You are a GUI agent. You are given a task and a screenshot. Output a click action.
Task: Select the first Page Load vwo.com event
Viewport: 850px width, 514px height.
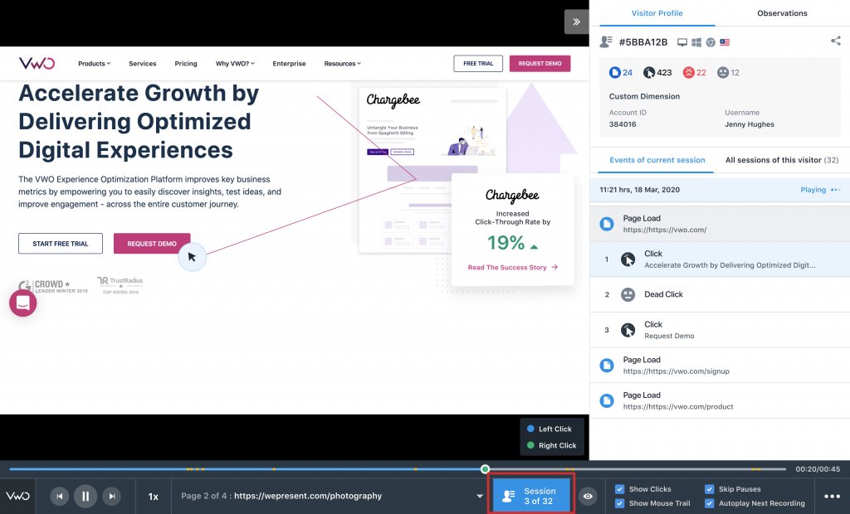(720, 224)
